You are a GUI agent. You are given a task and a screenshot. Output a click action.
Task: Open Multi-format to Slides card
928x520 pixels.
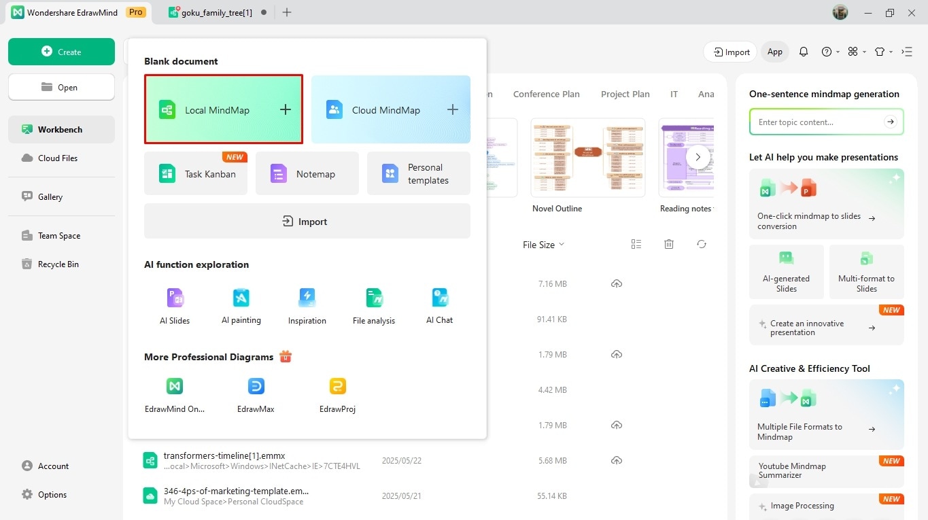[x=867, y=272]
